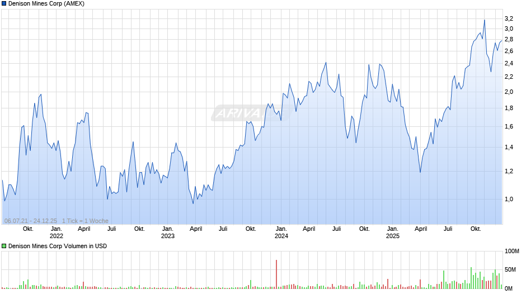Click the price axis label '1,0'
The height and width of the screenshot is (294, 526).
(509, 199)
